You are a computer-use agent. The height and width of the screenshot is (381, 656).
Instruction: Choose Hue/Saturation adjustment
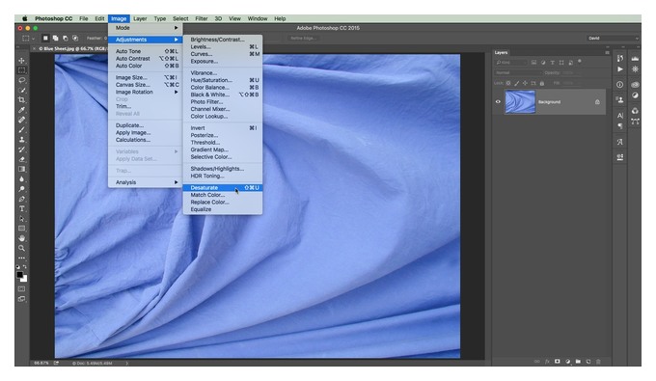[223, 80]
